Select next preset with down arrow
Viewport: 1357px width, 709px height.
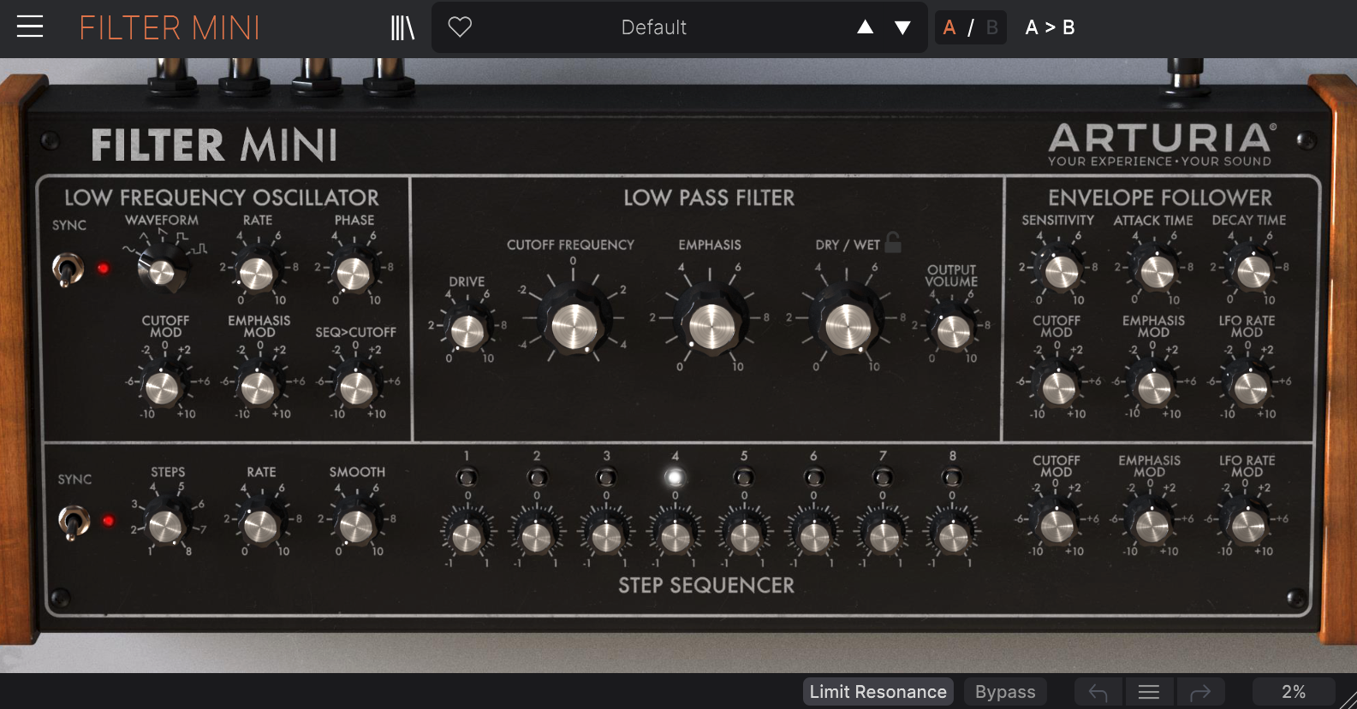[902, 27]
